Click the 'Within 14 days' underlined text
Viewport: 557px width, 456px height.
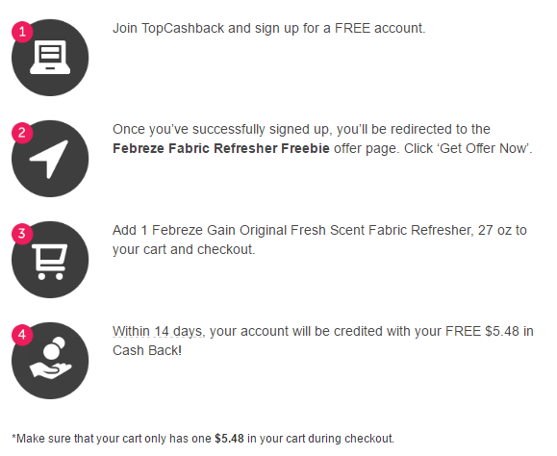159,331
